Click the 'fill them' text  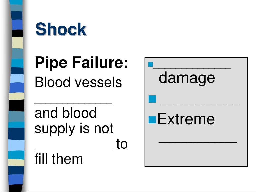coord(59,159)
